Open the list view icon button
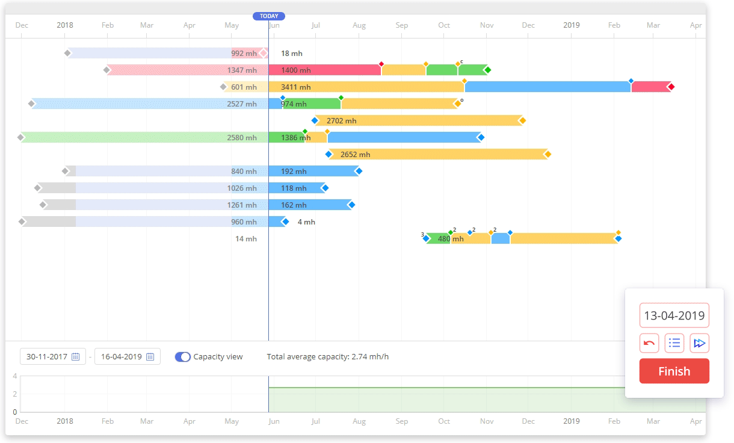The height and width of the screenshot is (443, 734). click(674, 343)
